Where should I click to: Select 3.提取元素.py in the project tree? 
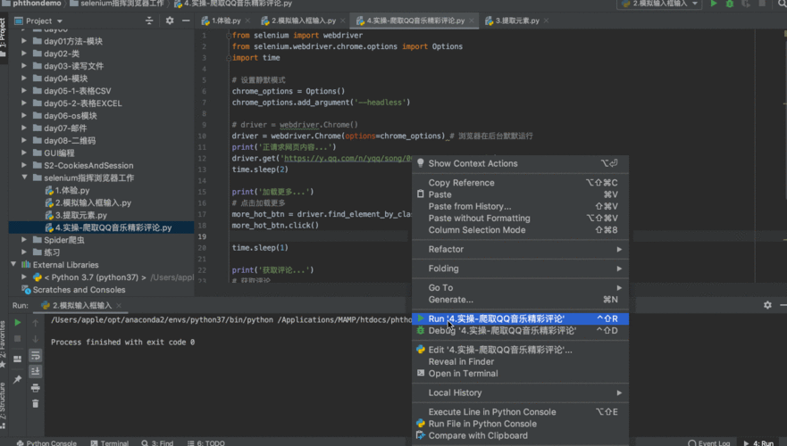pos(80,215)
